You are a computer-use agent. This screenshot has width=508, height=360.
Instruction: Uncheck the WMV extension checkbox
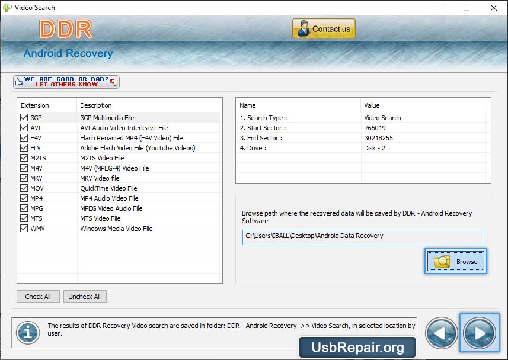click(x=24, y=228)
